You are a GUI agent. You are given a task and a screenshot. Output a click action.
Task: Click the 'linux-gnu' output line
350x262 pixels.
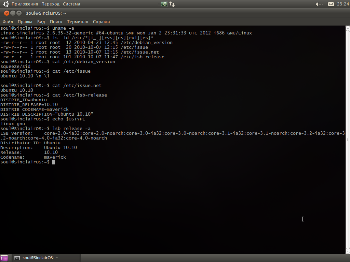tap(13, 123)
